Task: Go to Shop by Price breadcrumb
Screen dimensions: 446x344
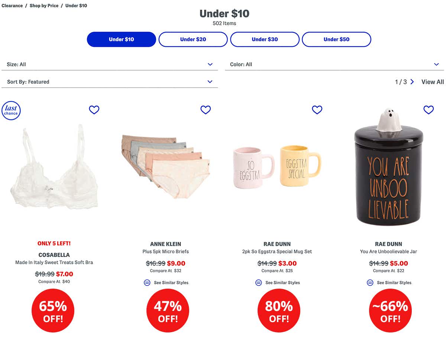Action: point(44,6)
